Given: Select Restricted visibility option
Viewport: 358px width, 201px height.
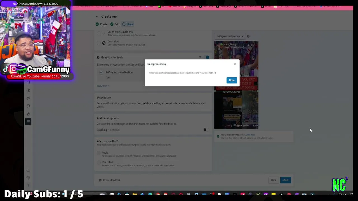Looking at the screenshot, I should 98,162.
